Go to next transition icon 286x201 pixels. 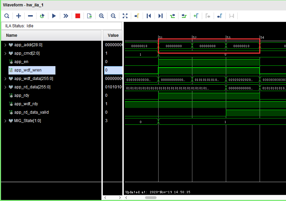184,16
